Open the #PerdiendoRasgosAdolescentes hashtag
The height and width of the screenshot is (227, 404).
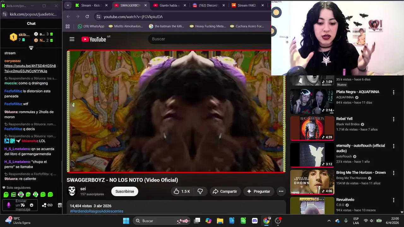click(x=97, y=211)
